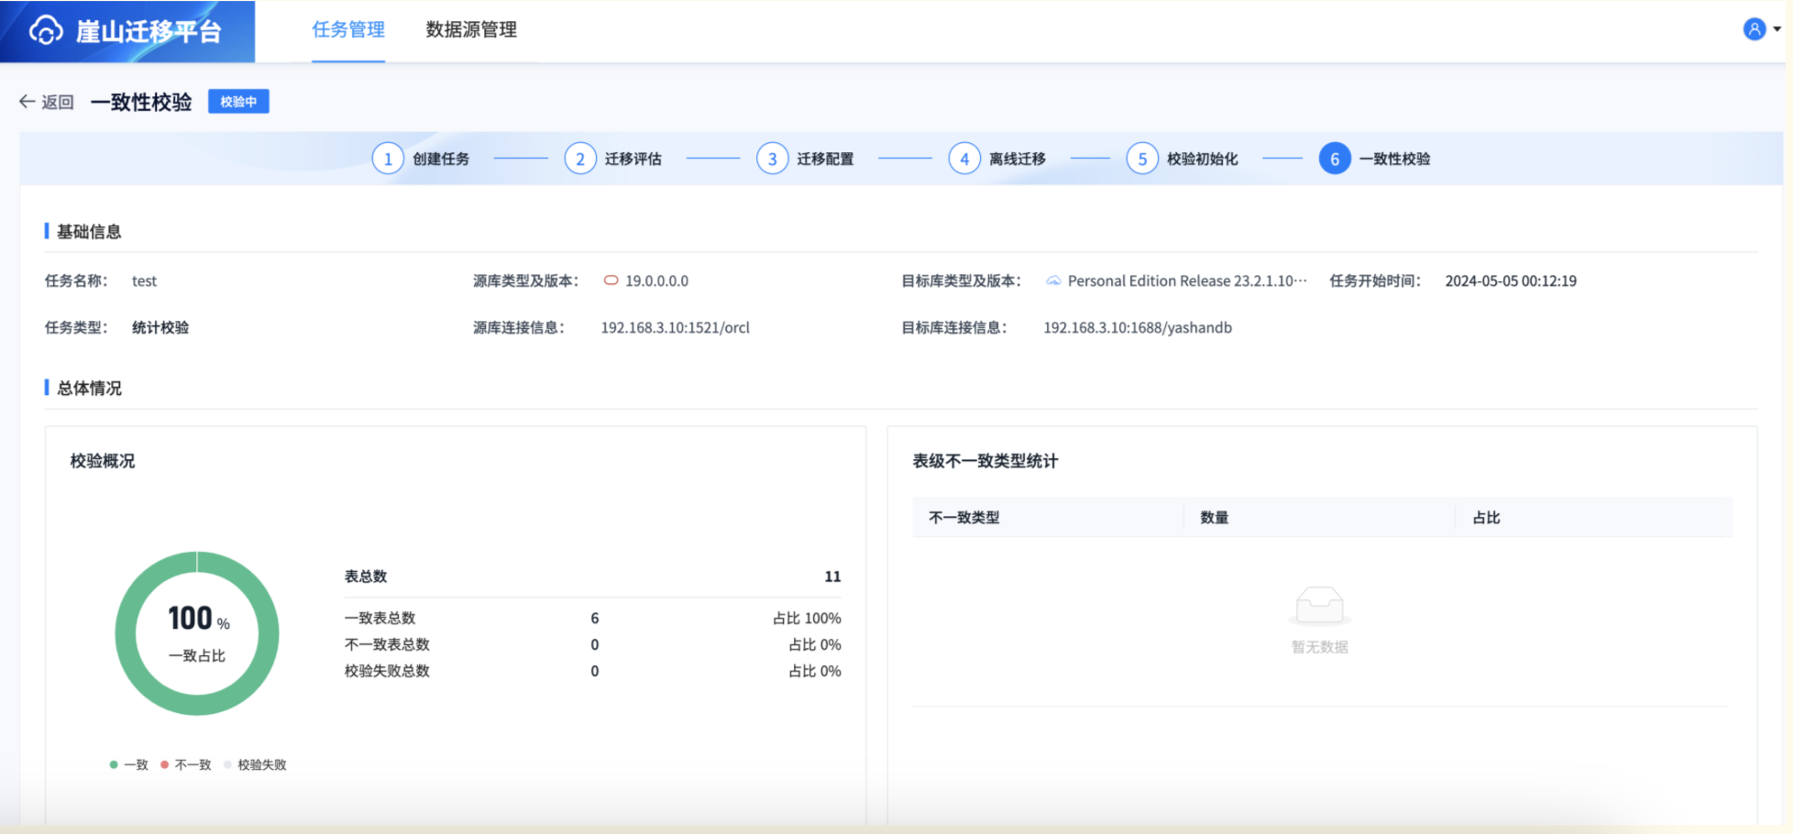This screenshot has width=1793, height=834.
Task: Click the 不一致表总数 row label
Action: (387, 644)
